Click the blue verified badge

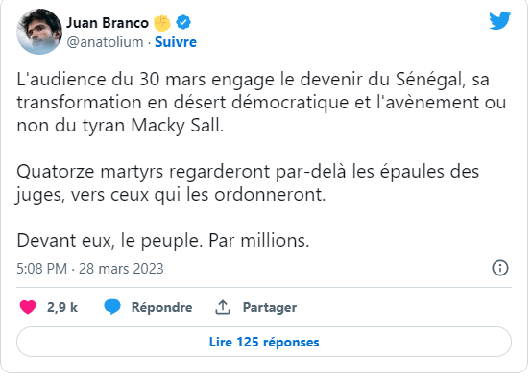(183, 22)
